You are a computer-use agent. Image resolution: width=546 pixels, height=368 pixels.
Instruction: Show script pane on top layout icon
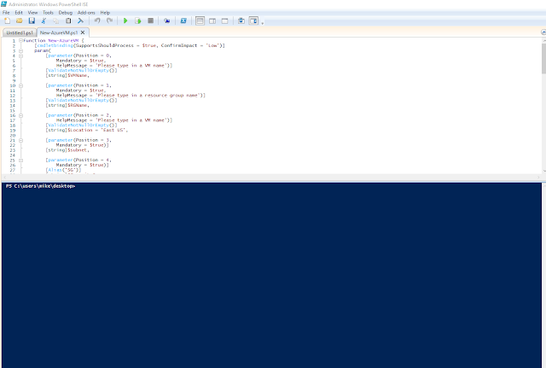tap(200, 20)
